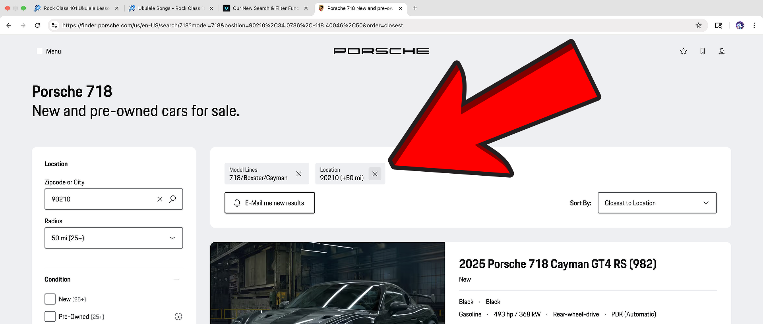Screen dimensions: 763x324
Task: View site information icon in address bar
Action: pos(54,25)
